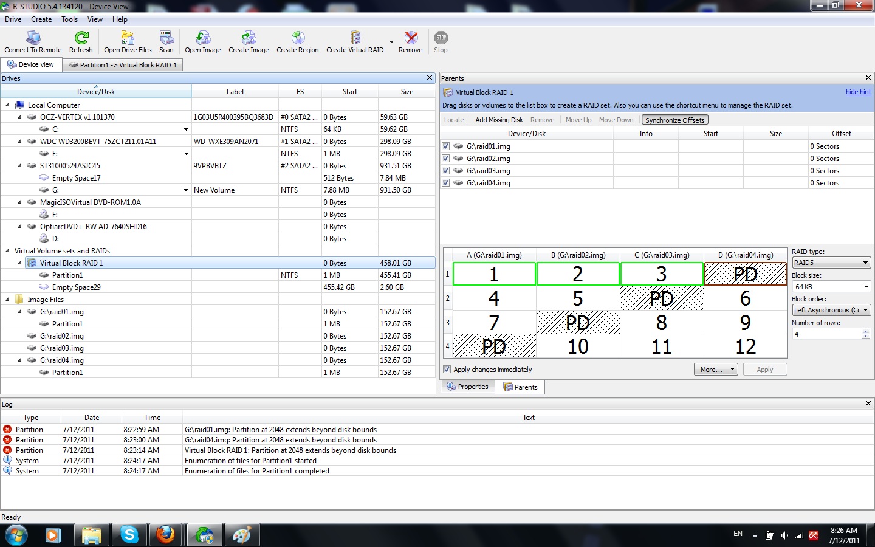The width and height of the screenshot is (875, 547).
Task: Uncheck the G:\raid01.img parent checkbox
Action: (x=446, y=146)
